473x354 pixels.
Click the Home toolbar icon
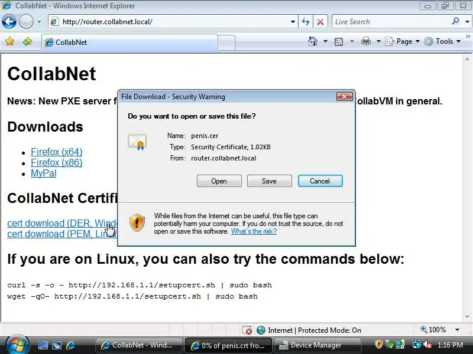[313, 41]
